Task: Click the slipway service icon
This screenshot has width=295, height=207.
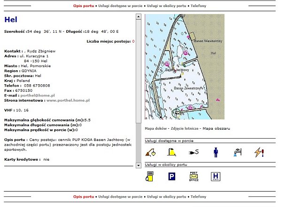Action: coord(172,152)
